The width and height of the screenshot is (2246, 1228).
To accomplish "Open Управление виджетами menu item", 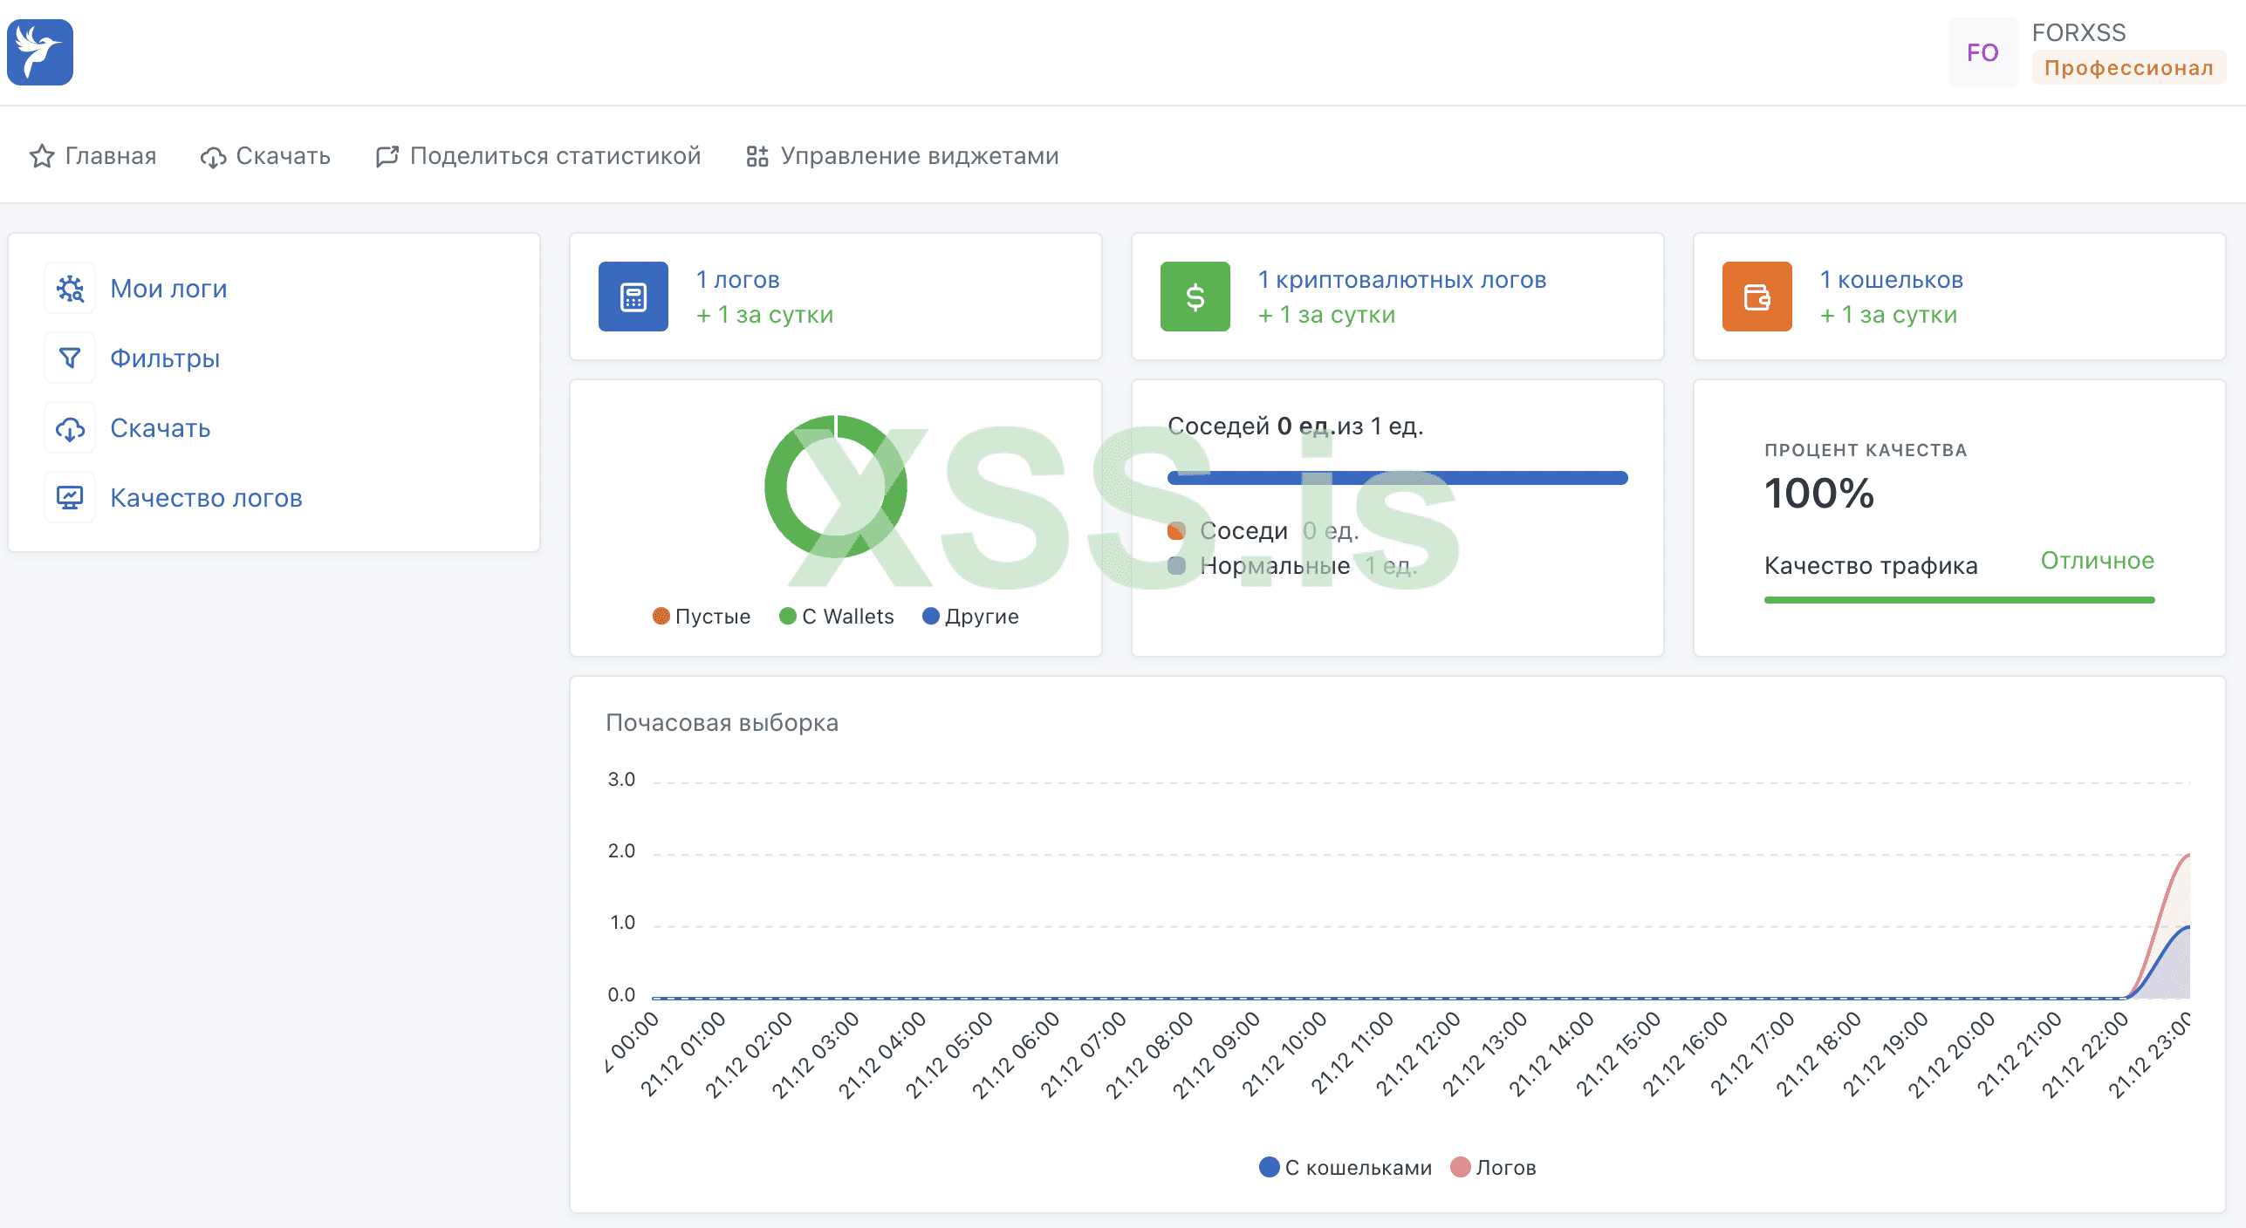I will (919, 156).
